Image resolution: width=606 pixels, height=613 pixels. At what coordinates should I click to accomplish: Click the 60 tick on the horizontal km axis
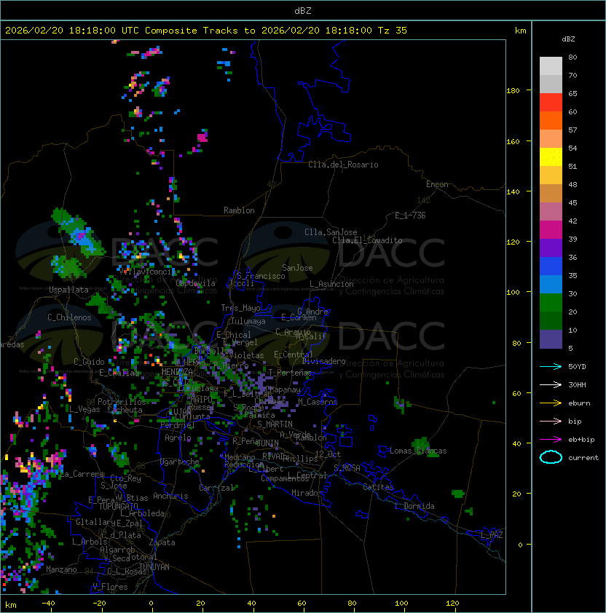[302, 604]
